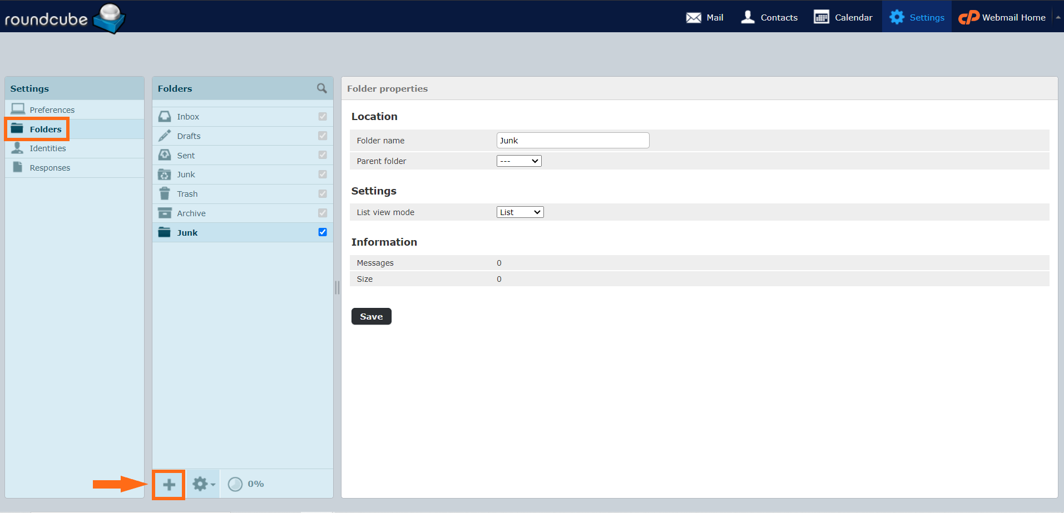
Task: Disable the subscribed Junk folder checkbox
Action: coord(323,232)
